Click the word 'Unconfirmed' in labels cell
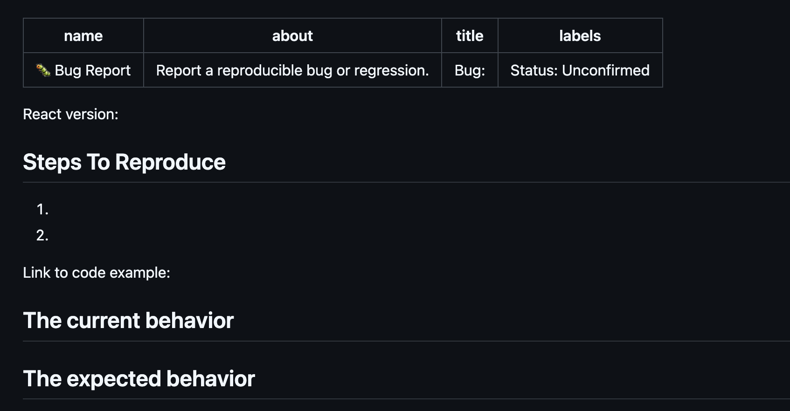 [606, 70]
